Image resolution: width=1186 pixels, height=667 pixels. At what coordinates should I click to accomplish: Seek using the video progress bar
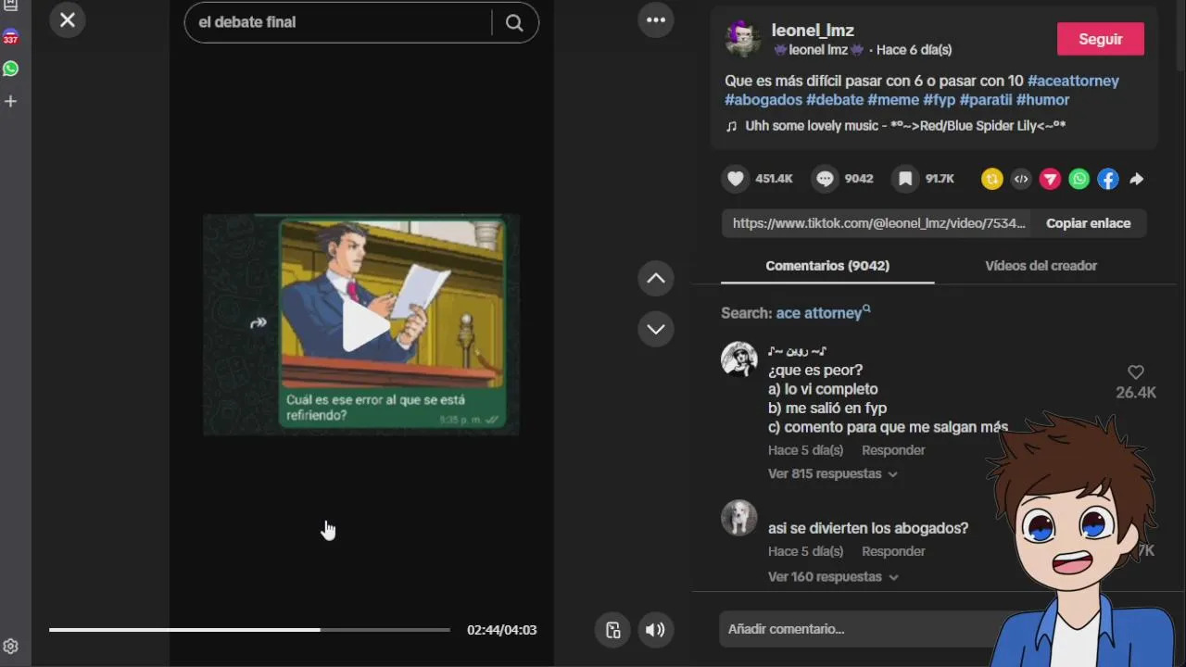tap(249, 630)
